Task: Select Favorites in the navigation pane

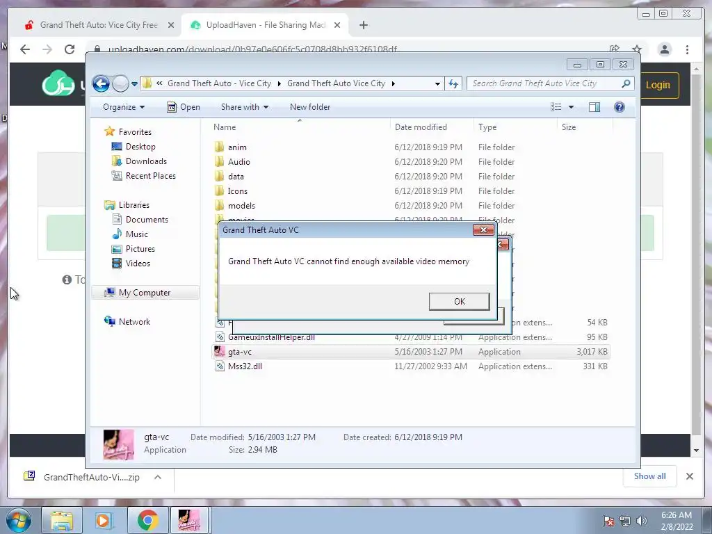Action: (135, 132)
